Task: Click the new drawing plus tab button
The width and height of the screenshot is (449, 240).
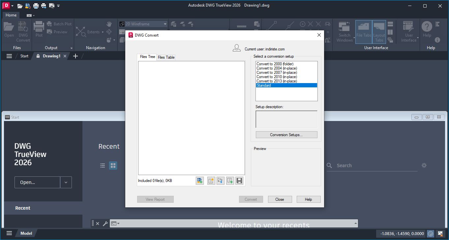Action: (75, 56)
